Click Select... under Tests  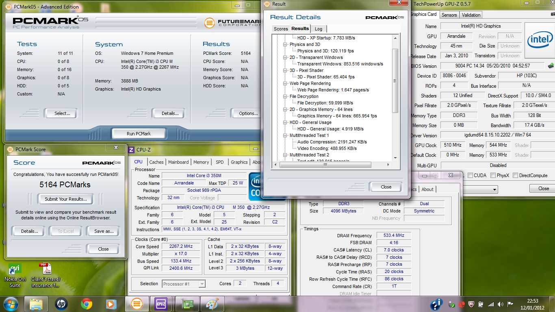click(x=60, y=113)
